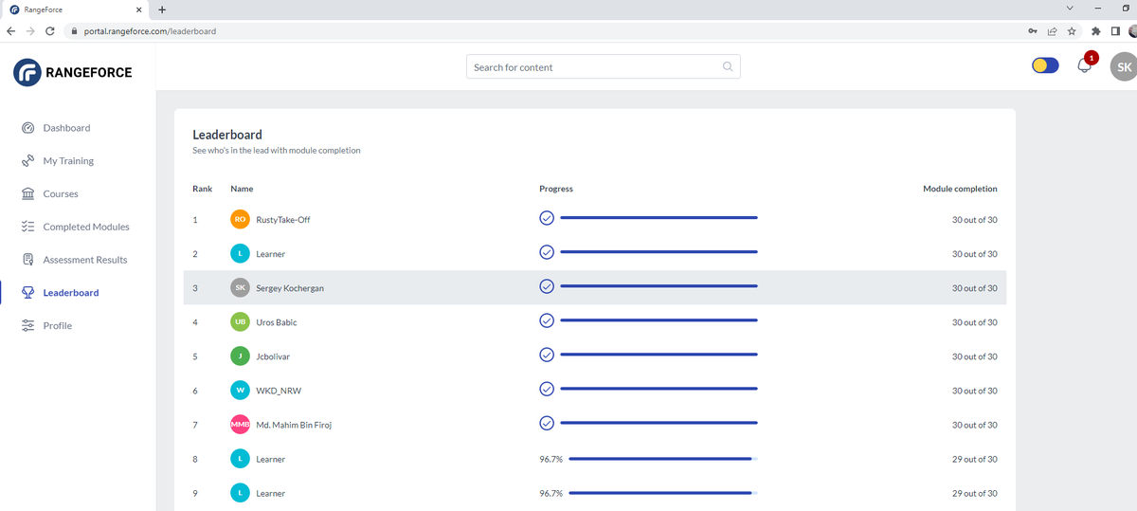
Task: Open a new browser tab
Action: coord(162,9)
